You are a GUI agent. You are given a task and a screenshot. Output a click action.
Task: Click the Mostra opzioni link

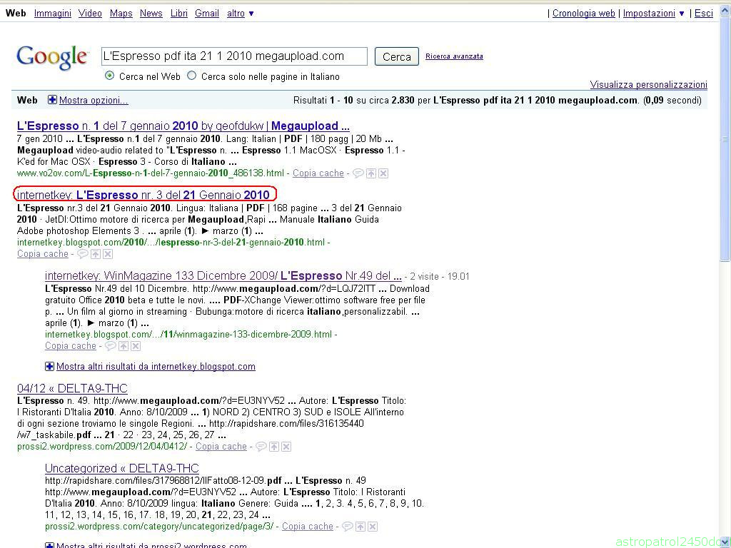(x=94, y=100)
